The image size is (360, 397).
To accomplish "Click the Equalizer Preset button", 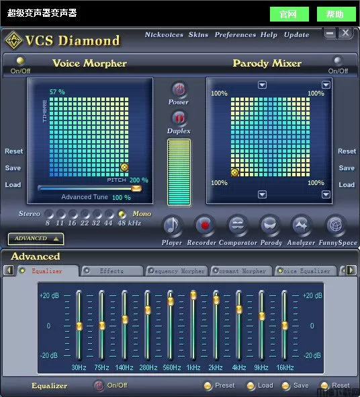I will click(220, 386).
